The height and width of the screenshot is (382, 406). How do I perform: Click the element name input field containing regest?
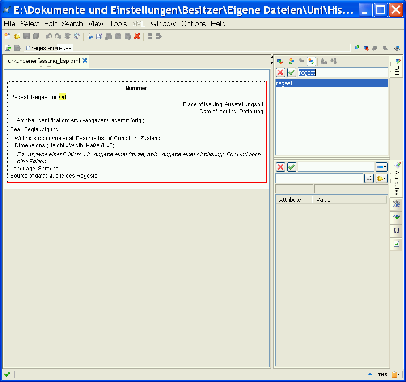point(343,73)
